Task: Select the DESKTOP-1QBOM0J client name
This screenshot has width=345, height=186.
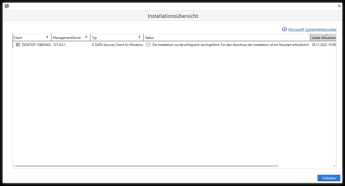Action: point(36,45)
